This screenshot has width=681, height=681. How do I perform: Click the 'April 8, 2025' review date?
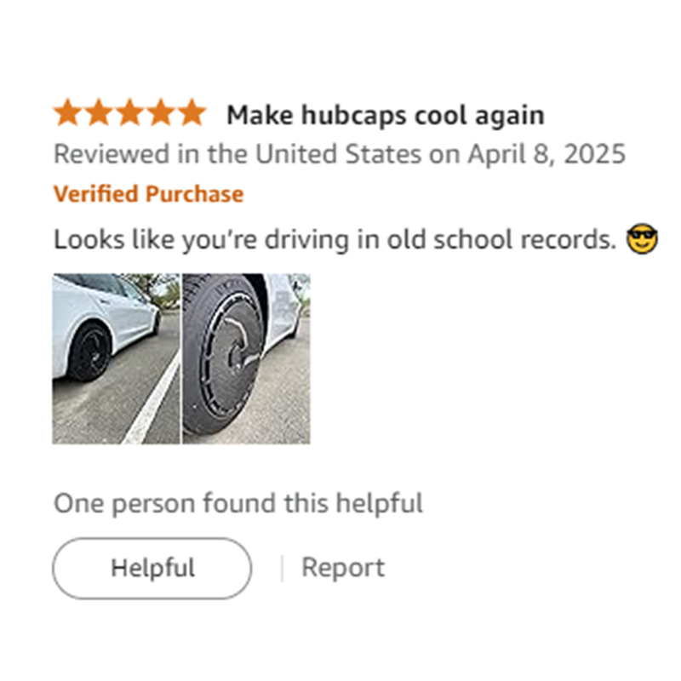(x=547, y=154)
